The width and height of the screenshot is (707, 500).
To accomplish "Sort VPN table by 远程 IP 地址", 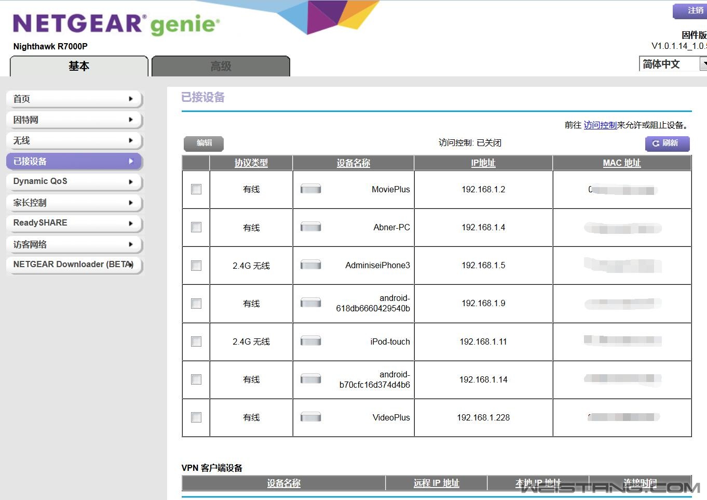I will pos(437,483).
